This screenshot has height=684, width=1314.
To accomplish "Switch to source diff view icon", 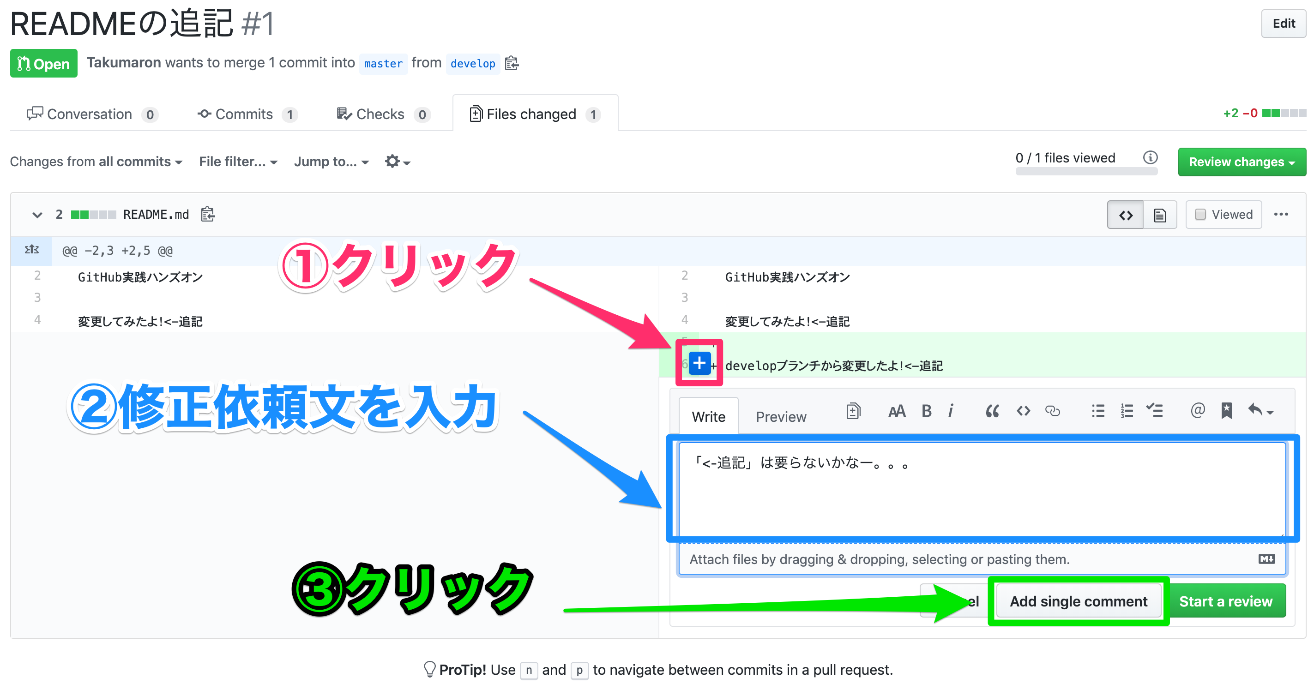I will [1125, 215].
